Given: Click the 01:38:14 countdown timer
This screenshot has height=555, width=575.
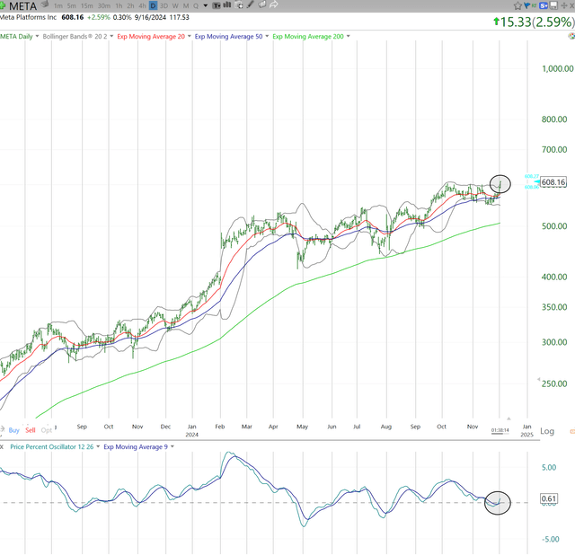Looking at the screenshot, I should (500, 430).
